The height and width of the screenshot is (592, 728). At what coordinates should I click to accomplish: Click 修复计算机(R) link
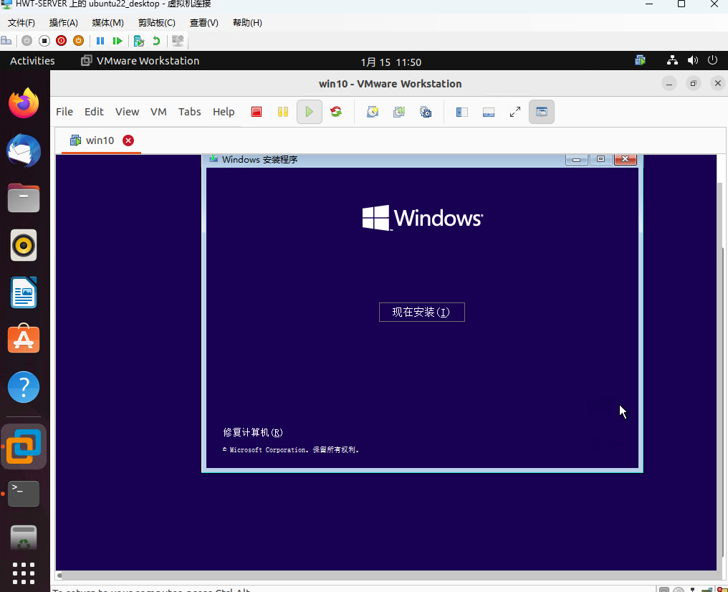[252, 432]
